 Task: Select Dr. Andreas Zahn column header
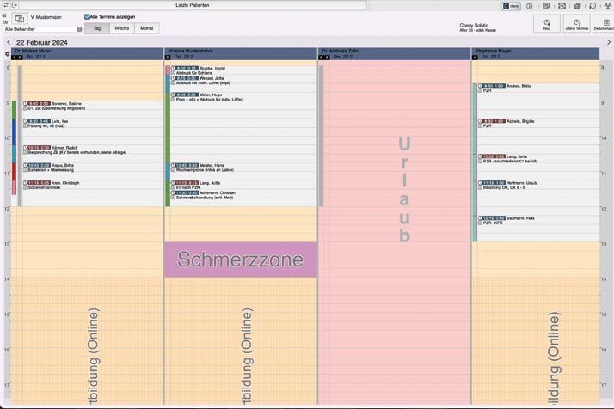(x=395, y=53)
